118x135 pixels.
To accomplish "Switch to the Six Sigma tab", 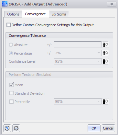I will coord(59,14).
